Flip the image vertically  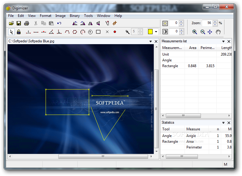98,23
